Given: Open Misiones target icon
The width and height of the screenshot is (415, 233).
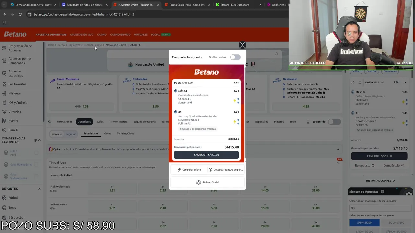Looking at the screenshot, I should tap(4, 94).
